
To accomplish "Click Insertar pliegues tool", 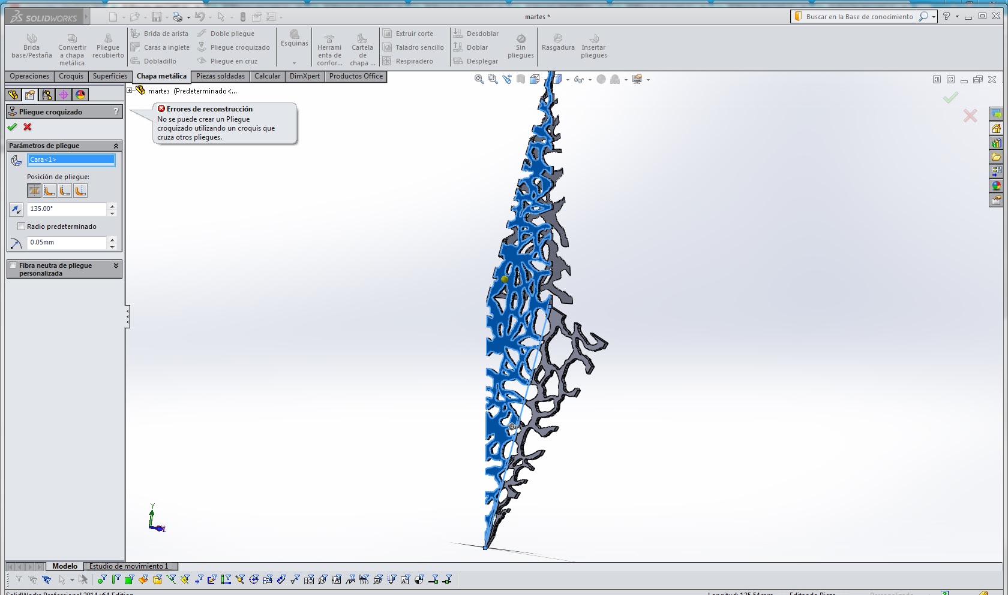I will [593, 47].
